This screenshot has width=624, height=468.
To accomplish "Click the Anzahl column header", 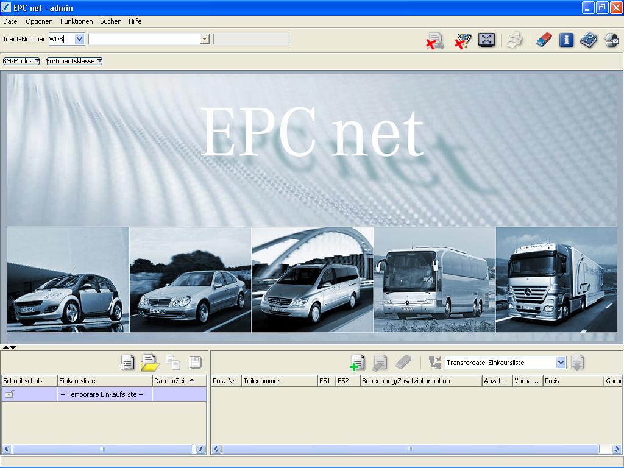I will 497,381.
